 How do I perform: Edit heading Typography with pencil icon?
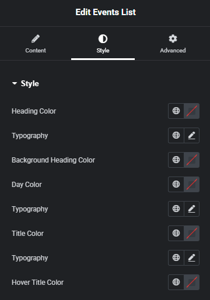pyautogui.click(x=191, y=135)
